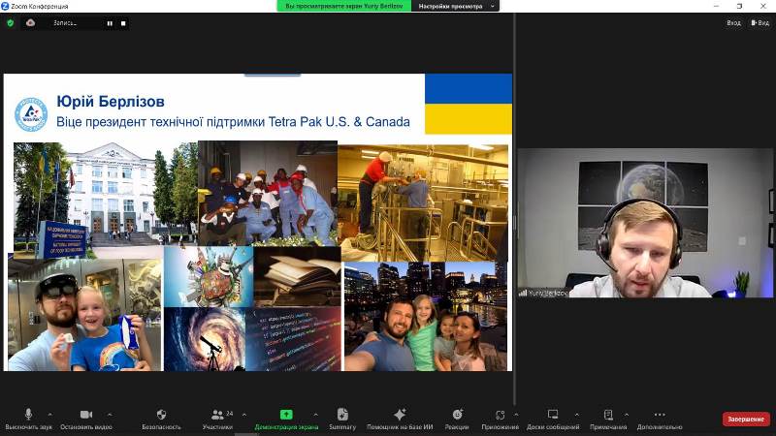This screenshot has width=776, height=436.
Task: Click the name heading Юрій Берлізов
Action: (111, 102)
